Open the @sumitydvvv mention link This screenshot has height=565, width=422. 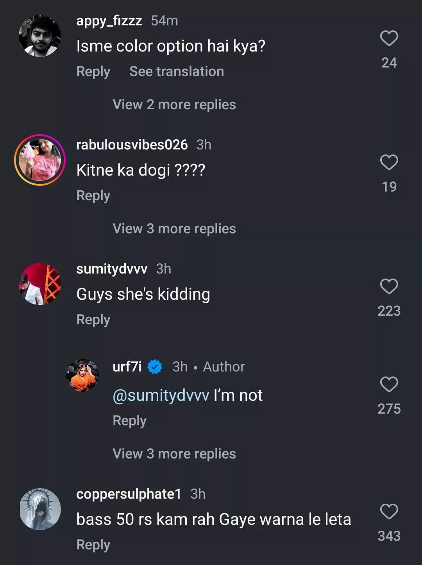coord(161,396)
